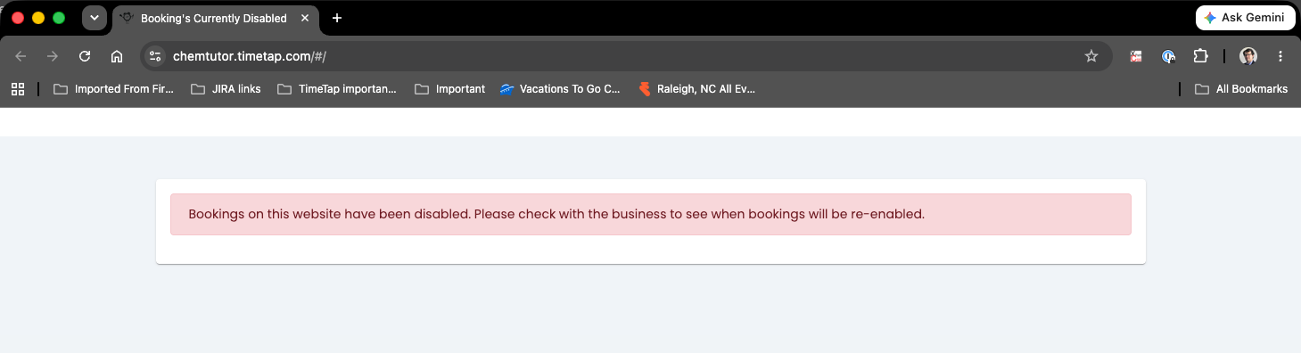The image size is (1301, 353).
Task: Reload the page with the refresh icon
Action: pos(85,56)
